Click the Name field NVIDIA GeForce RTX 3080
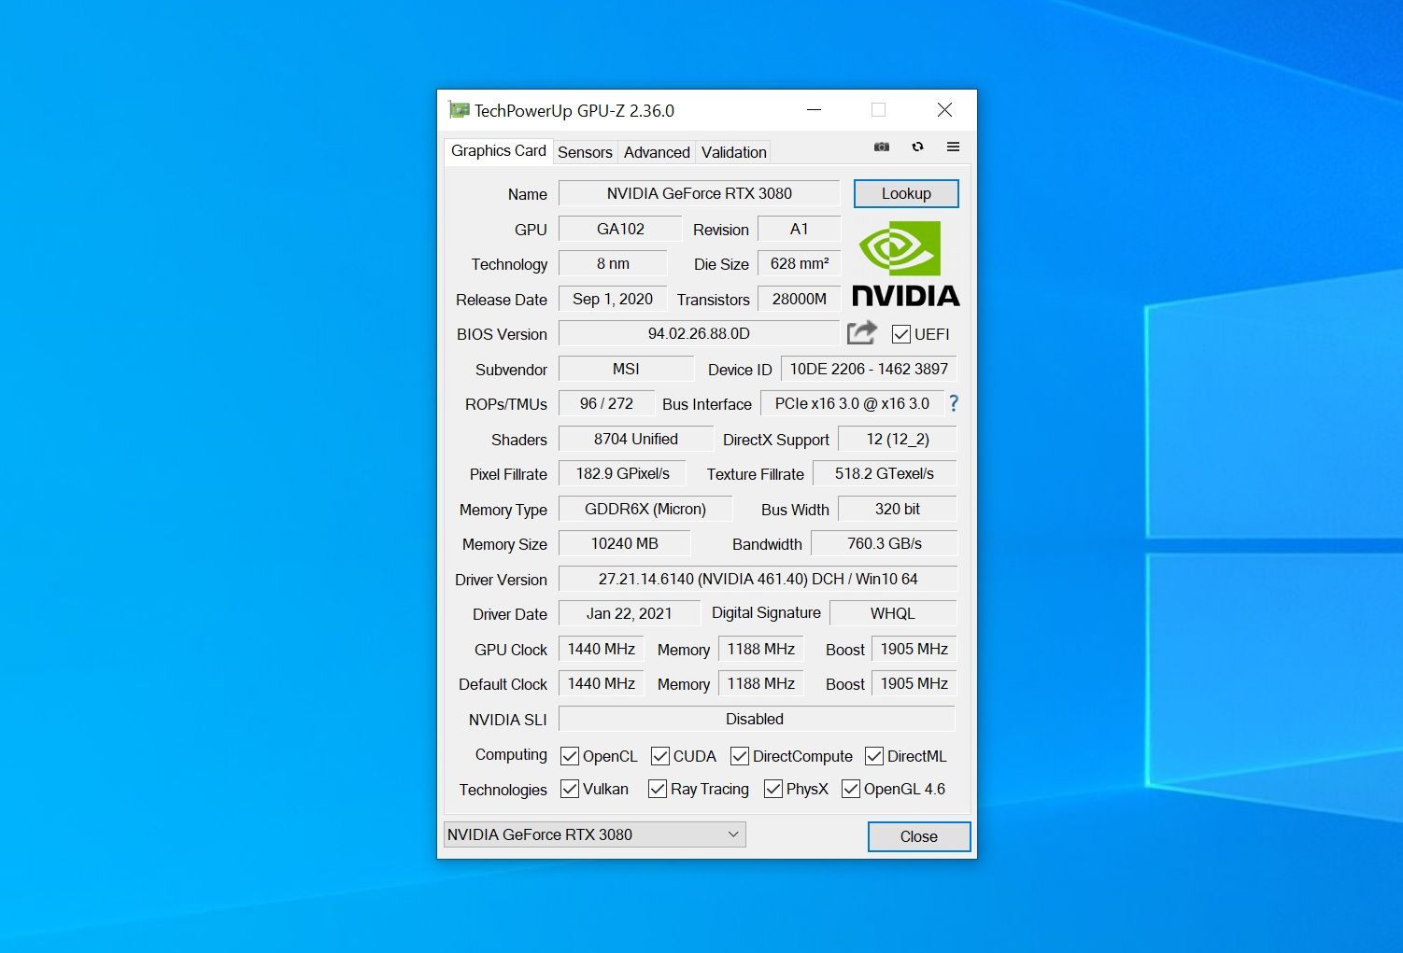Viewport: 1403px width, 953px height. (700, 193)
